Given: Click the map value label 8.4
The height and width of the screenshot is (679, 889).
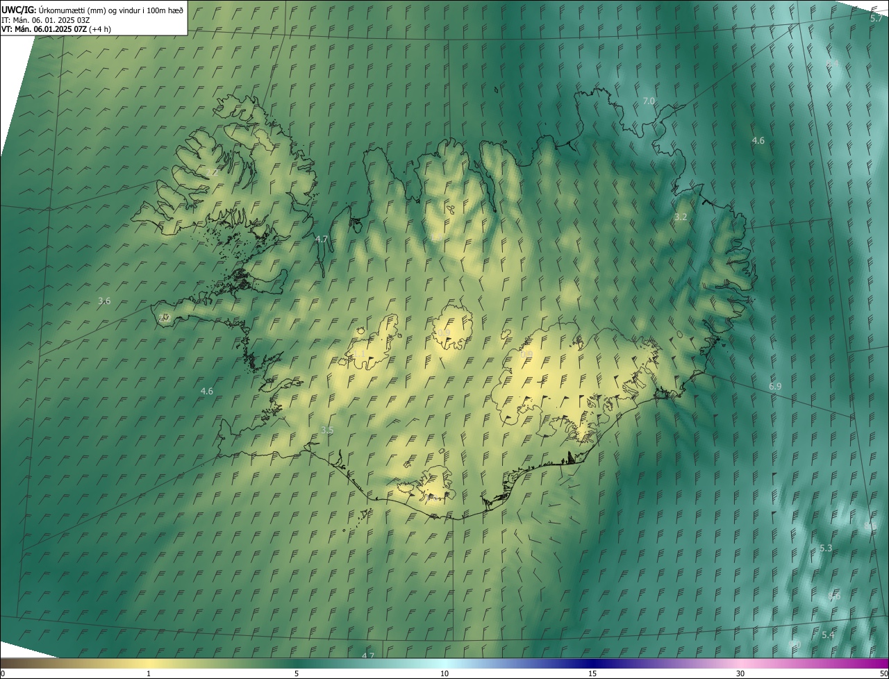Looking at the screenshot, I should coord(833,63).
